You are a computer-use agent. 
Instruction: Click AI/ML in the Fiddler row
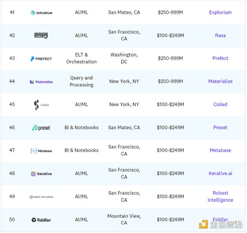pyautogui.click(x=82, y=219)
